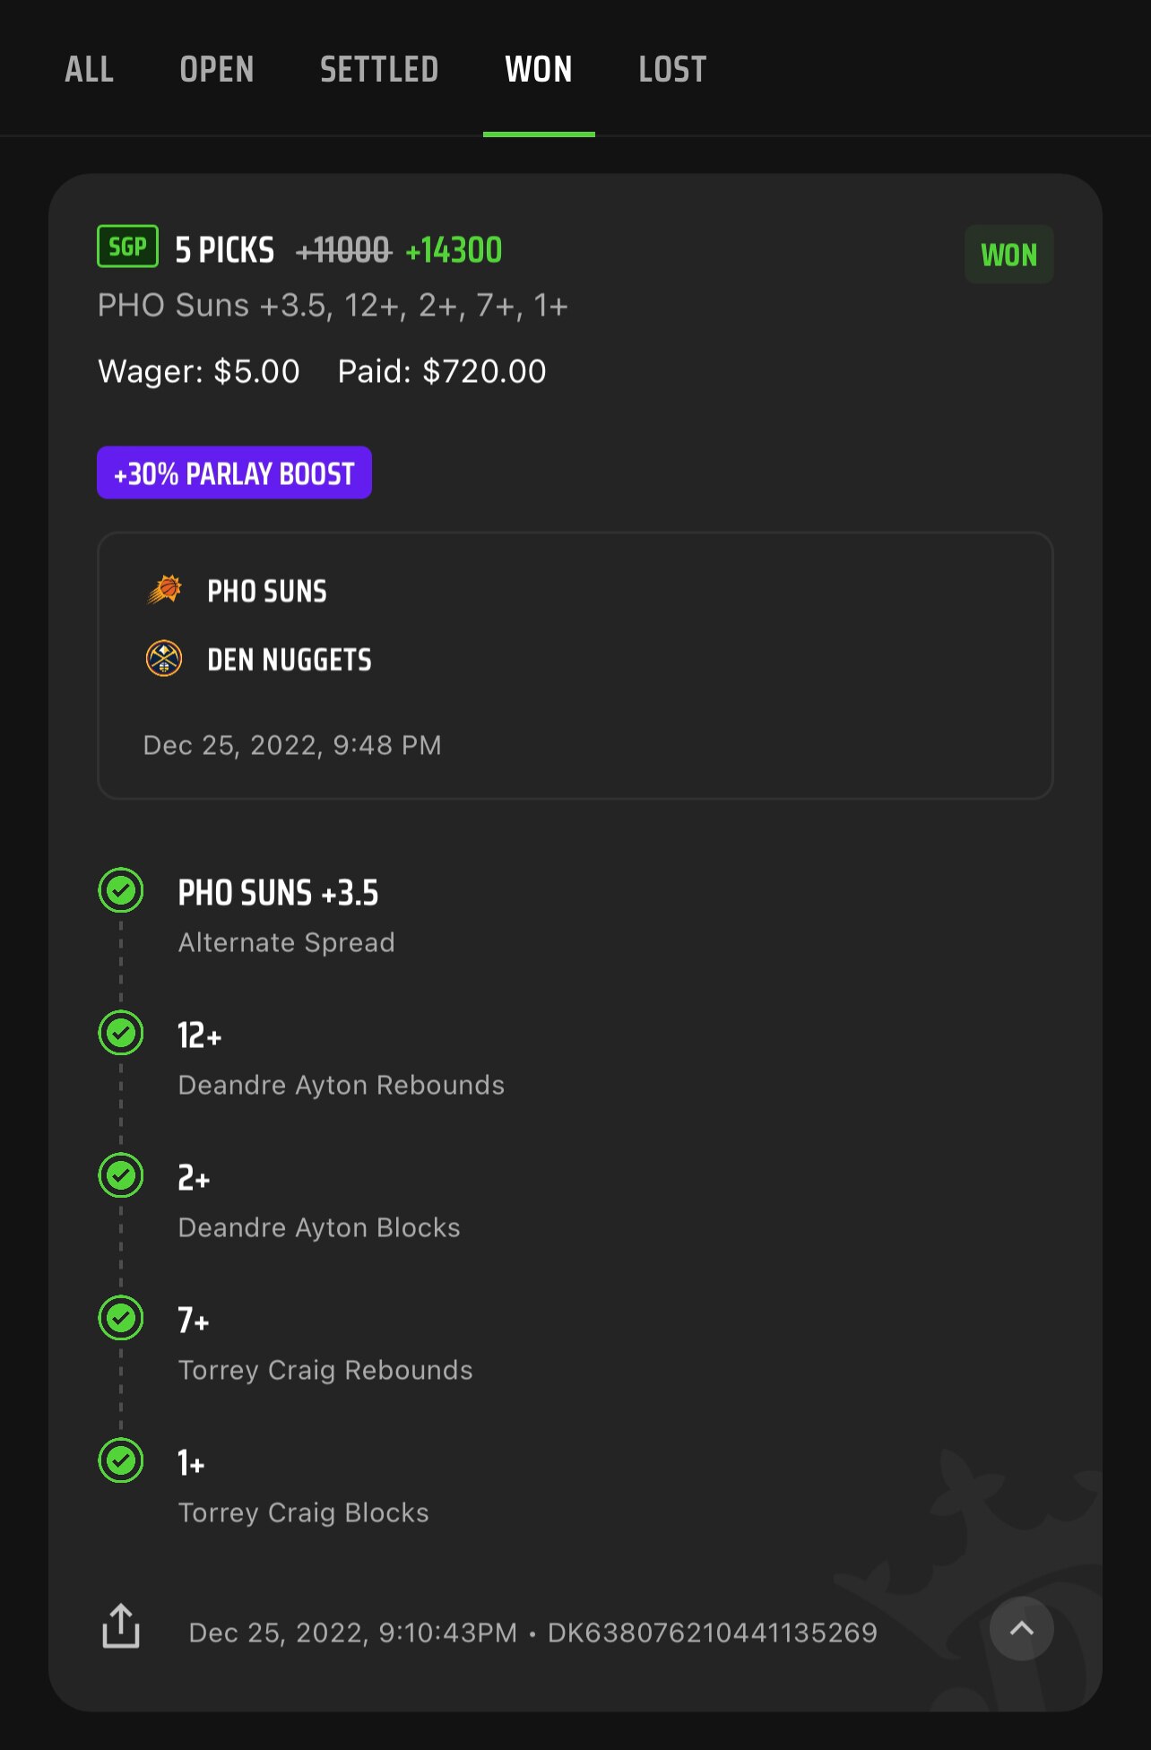This screenshot has height=1750, width=1151.
Task: Switch to the ALL bets tab
Action: pyautogui.click(x=89, y=70)
